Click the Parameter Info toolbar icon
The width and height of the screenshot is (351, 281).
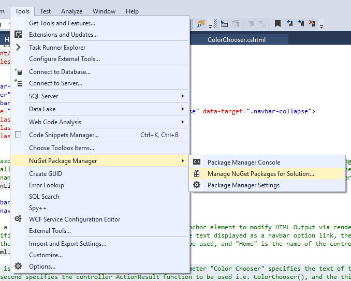[236, 23]
